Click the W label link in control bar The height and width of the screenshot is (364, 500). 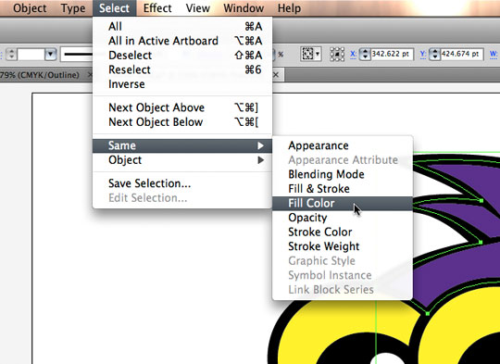[494, 54]
